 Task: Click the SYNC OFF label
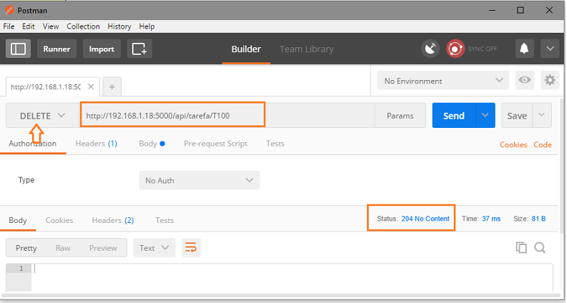[x=483, y=49]
